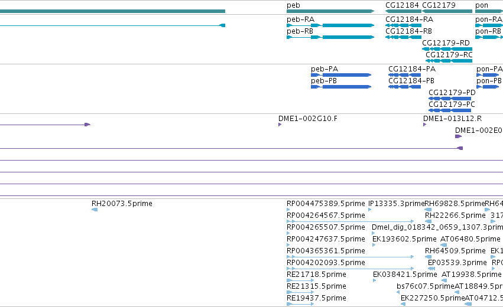Open the peb-RB transcript glyph
The image size is (503, 307).
(x=330, y=37)
